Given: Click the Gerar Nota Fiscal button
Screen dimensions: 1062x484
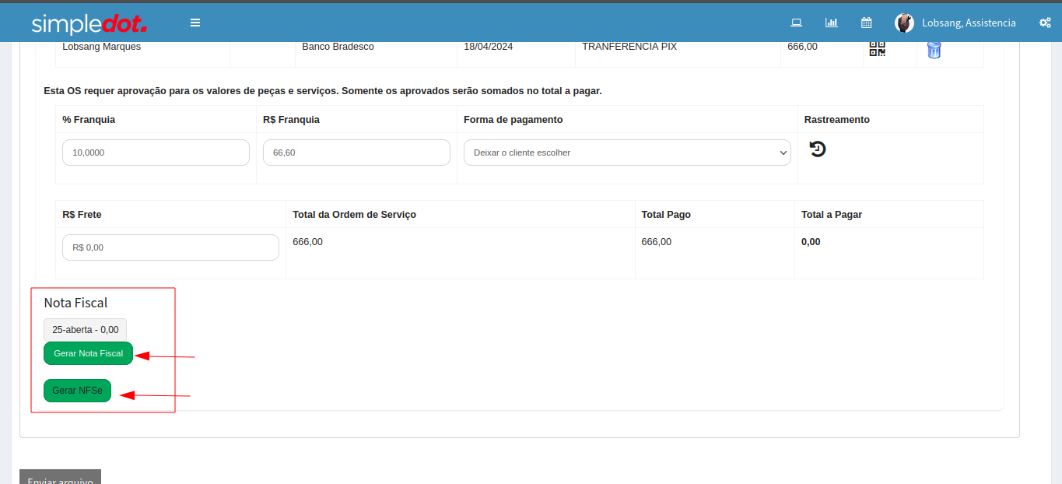Looking at the screenshot, I should point(88,353).
